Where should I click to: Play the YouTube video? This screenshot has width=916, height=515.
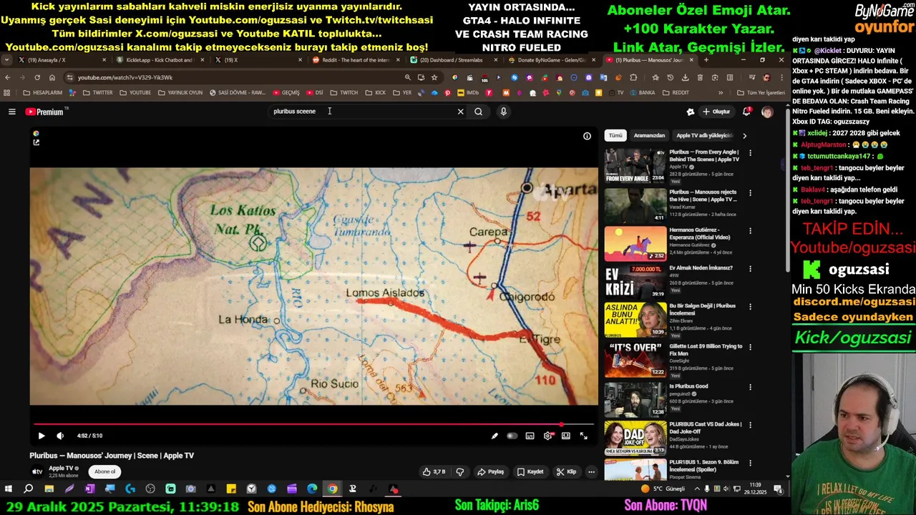click(41, 436)
